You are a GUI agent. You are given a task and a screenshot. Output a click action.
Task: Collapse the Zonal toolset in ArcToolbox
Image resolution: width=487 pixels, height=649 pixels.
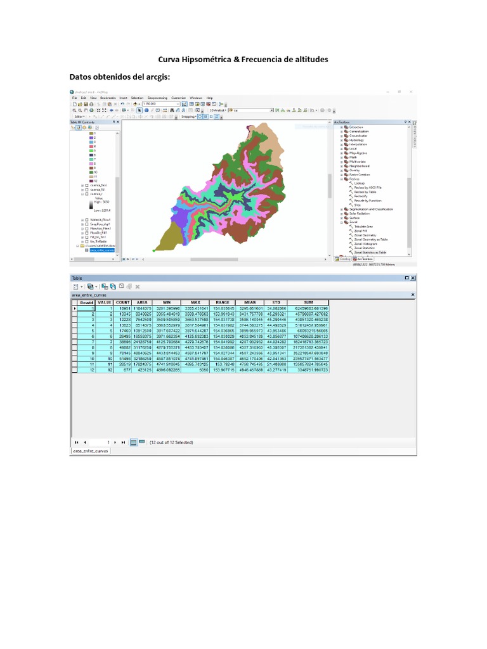341,222
